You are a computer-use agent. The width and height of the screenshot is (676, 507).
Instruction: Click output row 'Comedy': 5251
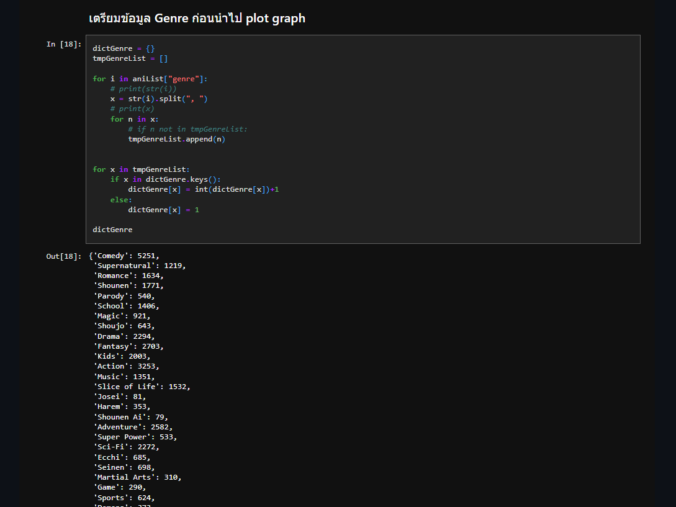click(x=124, y=256)
